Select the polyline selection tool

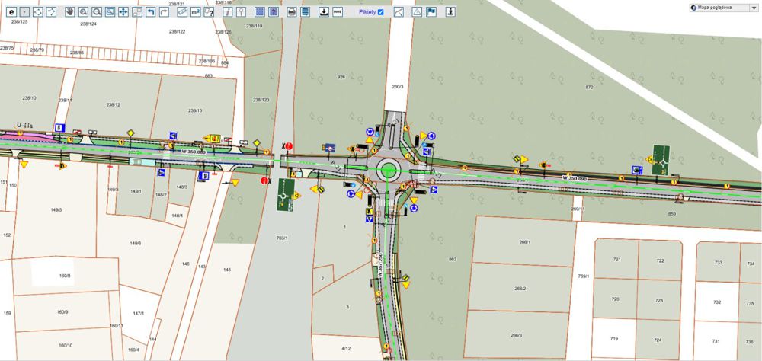tap(51, 12)
